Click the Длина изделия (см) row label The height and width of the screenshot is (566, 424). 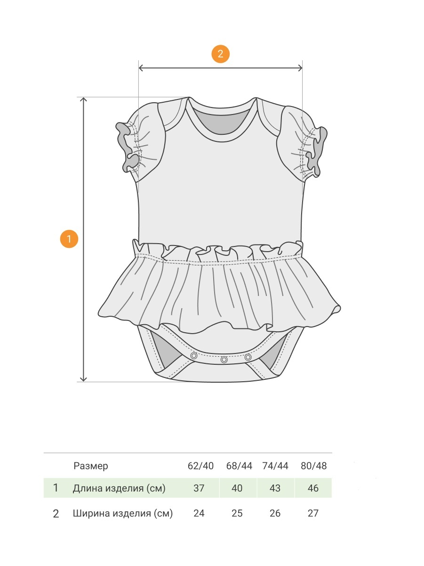tap(120, 488)
